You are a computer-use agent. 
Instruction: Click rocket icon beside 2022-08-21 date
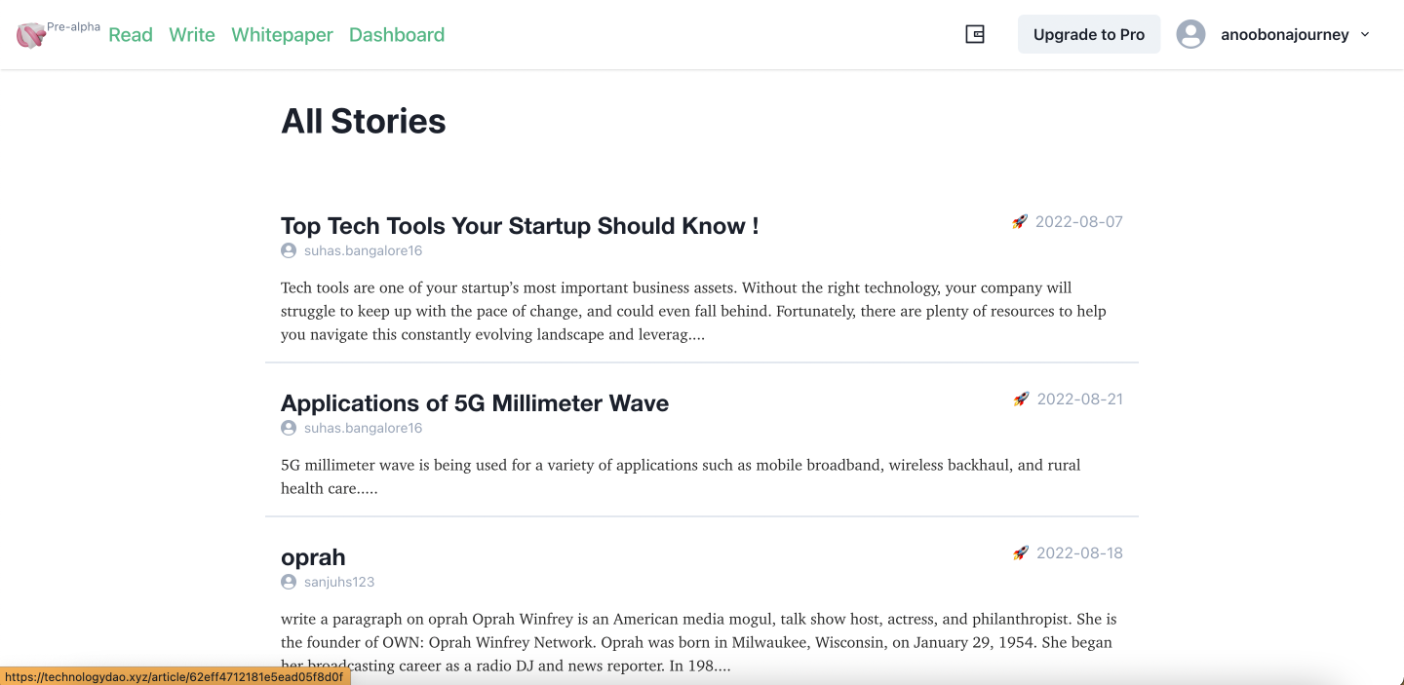click(1021, 400)
